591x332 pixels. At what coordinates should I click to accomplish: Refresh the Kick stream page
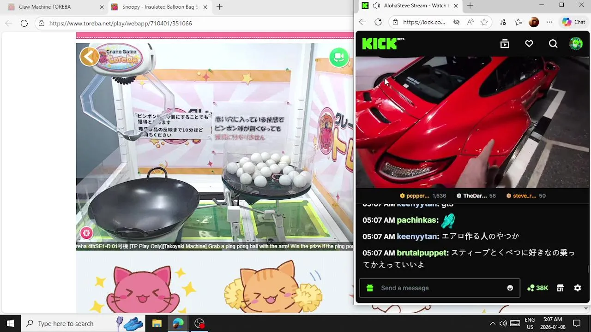coord(378,22)
